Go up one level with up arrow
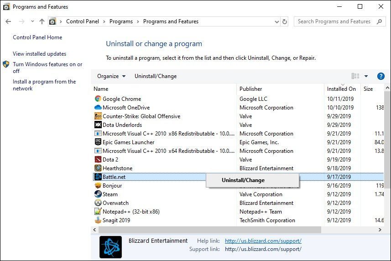The width and height of the screenshot is (391, 261). pyautogui.click(x=42, y=22)
